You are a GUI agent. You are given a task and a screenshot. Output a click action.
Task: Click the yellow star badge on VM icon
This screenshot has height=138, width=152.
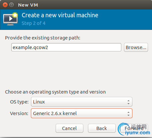[15, 15]
